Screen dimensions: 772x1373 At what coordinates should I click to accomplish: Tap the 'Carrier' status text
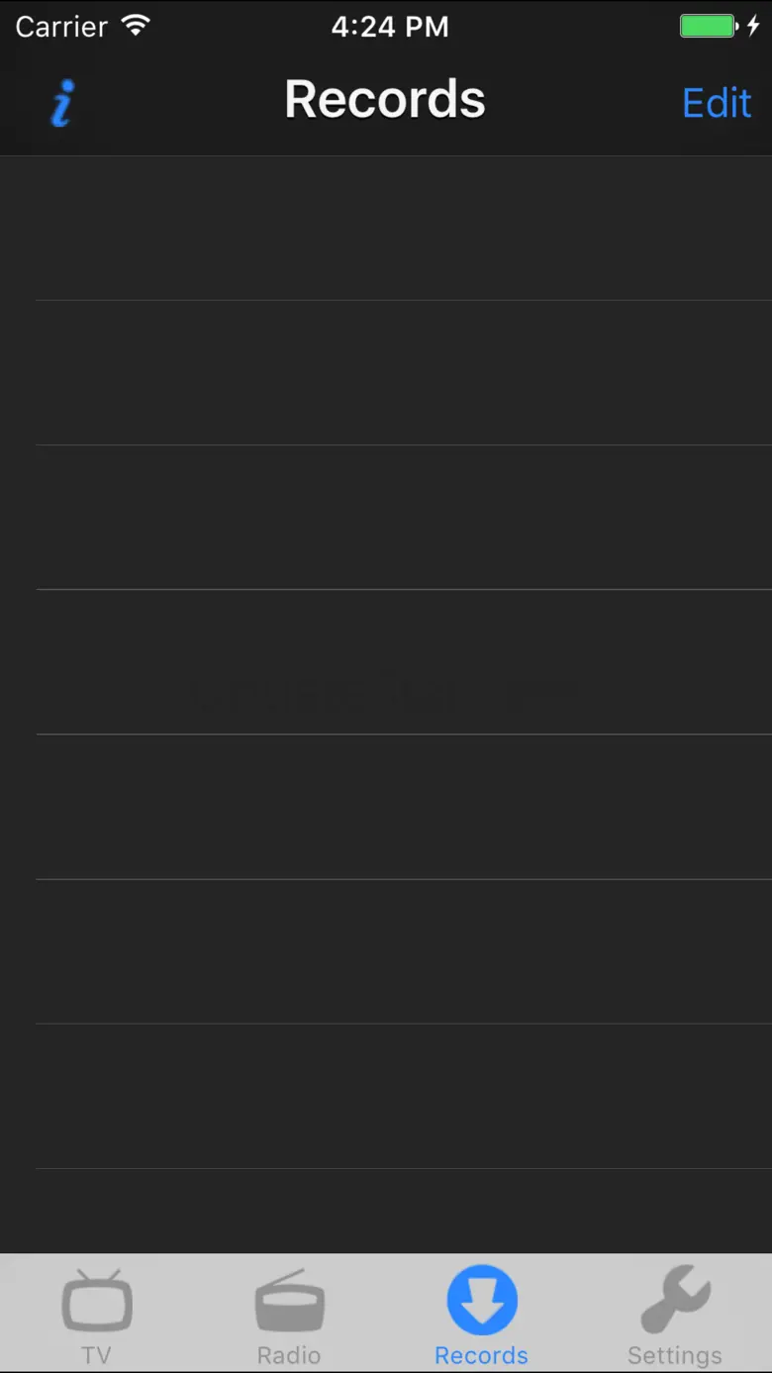coord(61,27)
